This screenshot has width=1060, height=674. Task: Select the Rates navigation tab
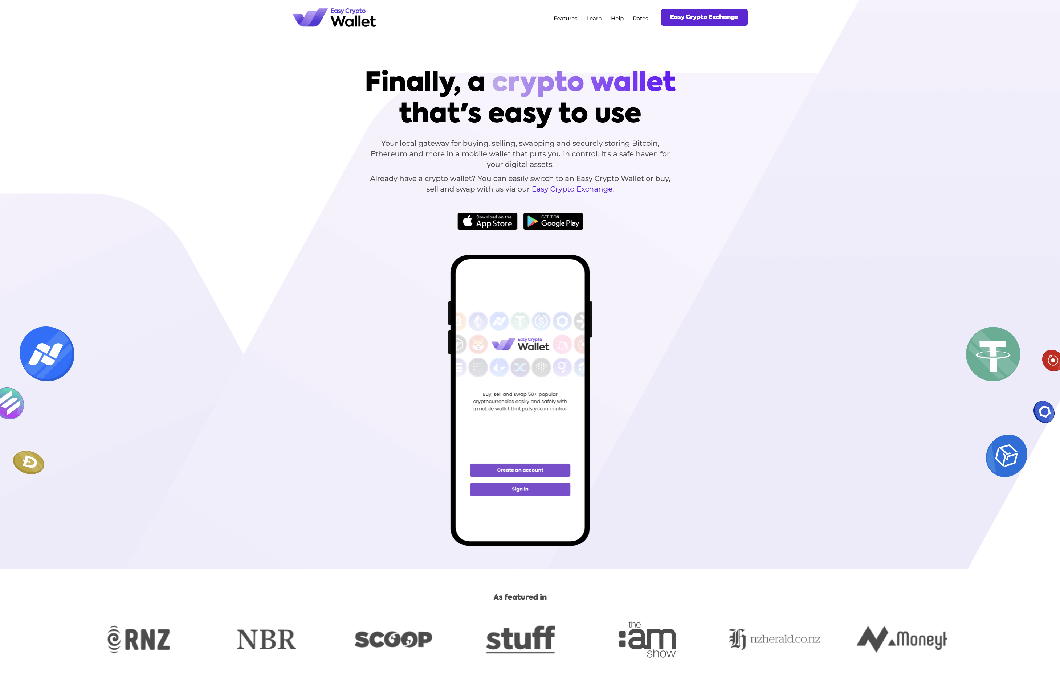(640, 17)
